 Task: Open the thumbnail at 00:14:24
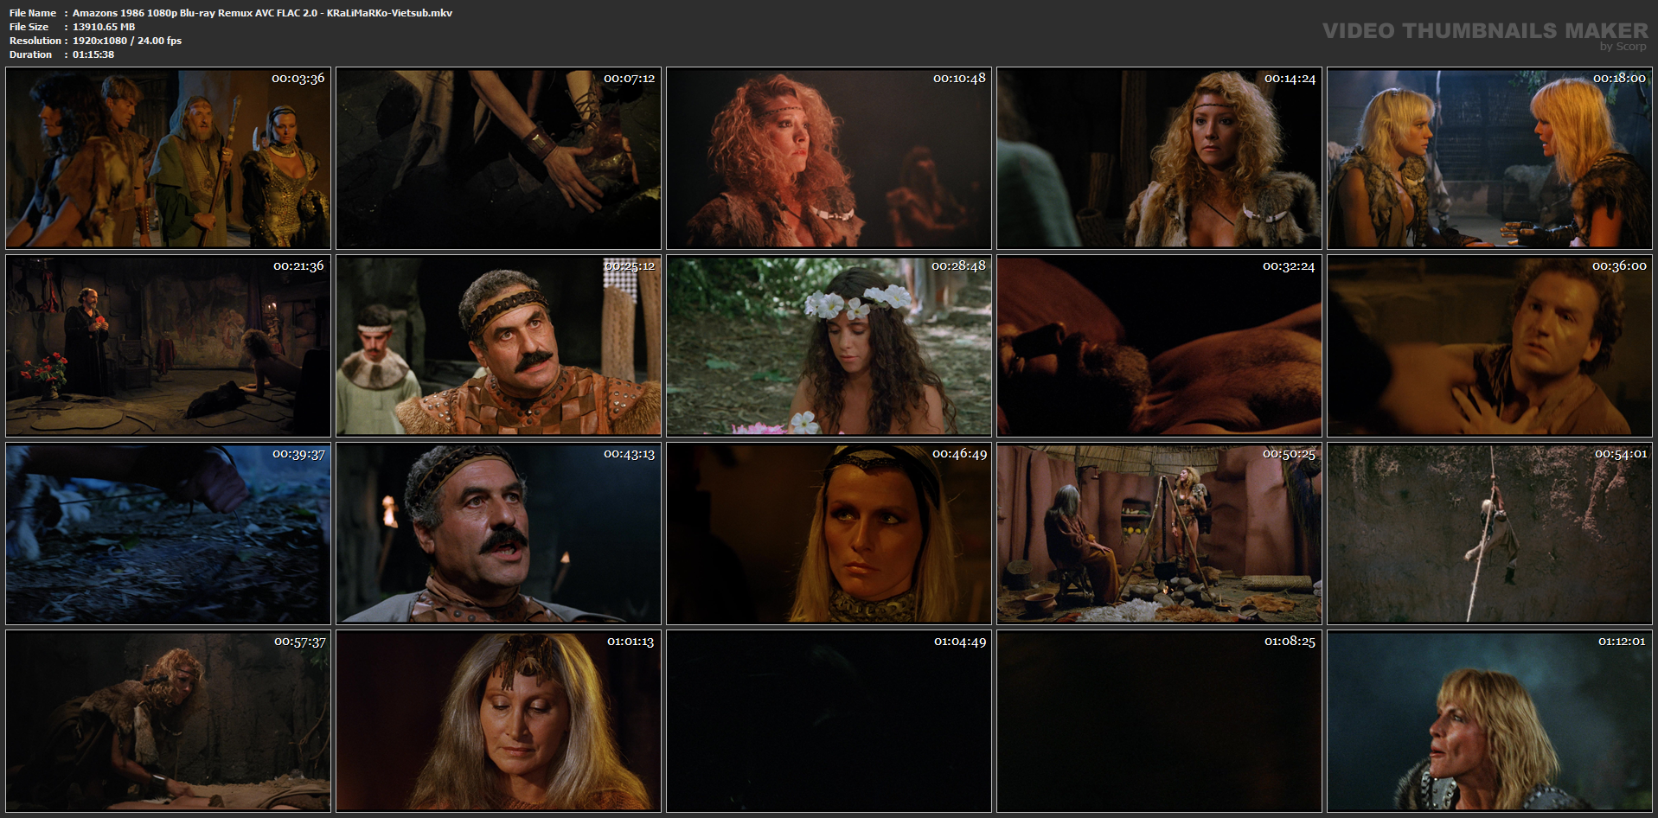[x=1159, y=158]
